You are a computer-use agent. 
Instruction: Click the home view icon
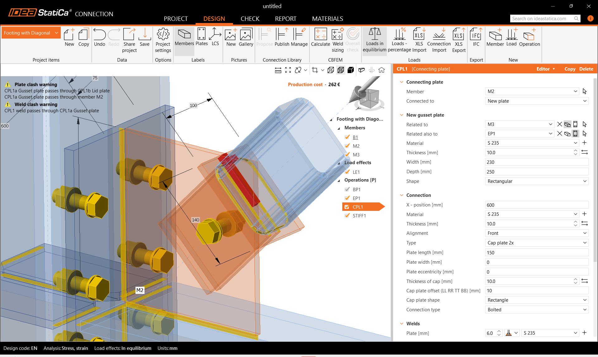pos(382,70)
